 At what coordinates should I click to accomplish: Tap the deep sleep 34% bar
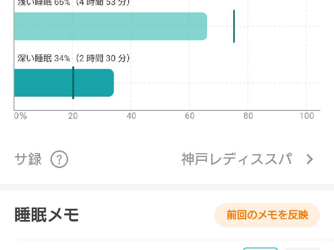[64, 82]
